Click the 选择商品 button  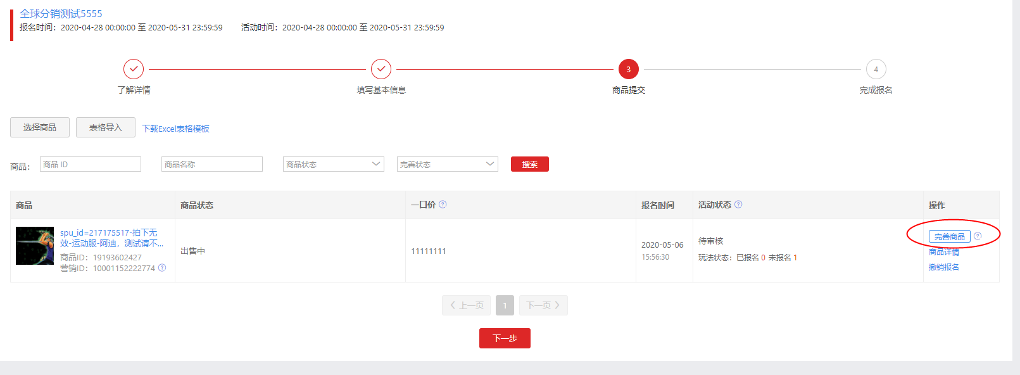coord(40,127)
